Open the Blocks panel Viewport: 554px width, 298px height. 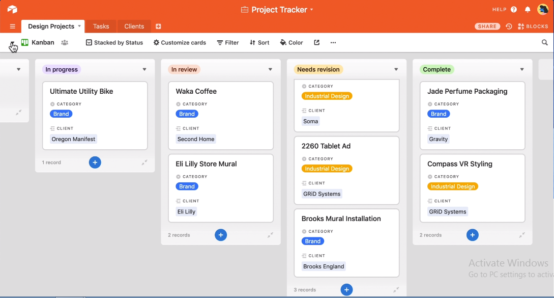click(x=533, y=26)
